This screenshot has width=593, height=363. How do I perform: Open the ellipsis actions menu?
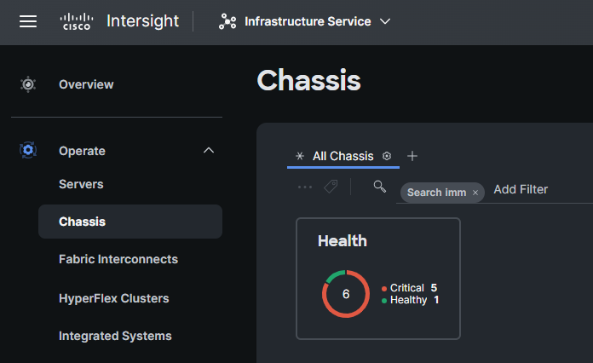coord(305,187)
